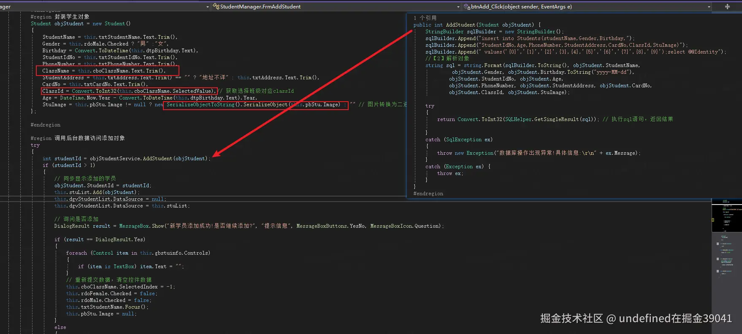Image resolution: width=742 pixels, height=334 pixels.
Task: Click the '#region 封装学生对象' line
Action: coord(60,17)
